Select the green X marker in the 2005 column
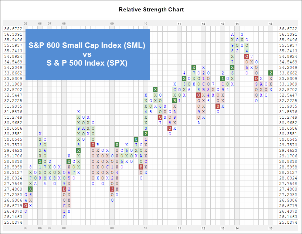Image resolution: width=302 pixels, height=234 pixels. pyautogui.click(x=31, y=189)
